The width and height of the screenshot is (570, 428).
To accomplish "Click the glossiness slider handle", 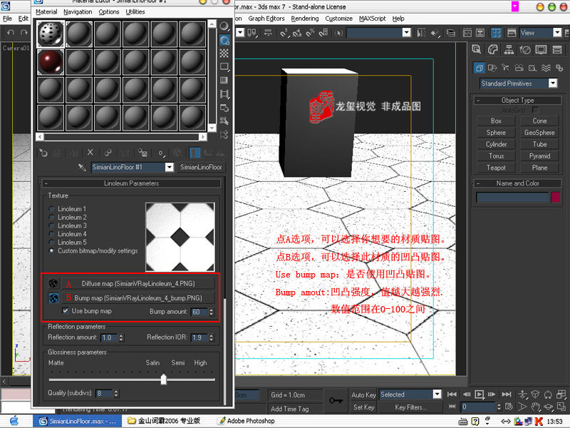I will 164,379.
